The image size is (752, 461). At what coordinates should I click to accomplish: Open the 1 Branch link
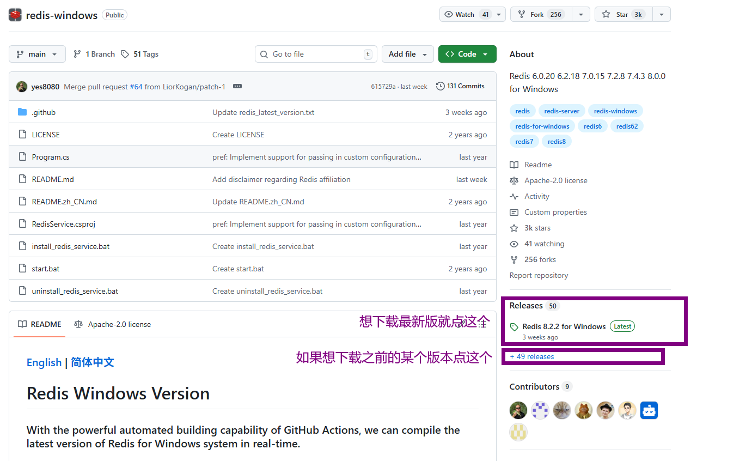(x=94, y=54)
